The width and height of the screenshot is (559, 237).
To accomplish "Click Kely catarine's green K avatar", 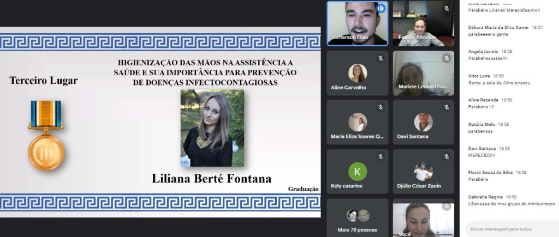I will (358, 172).
